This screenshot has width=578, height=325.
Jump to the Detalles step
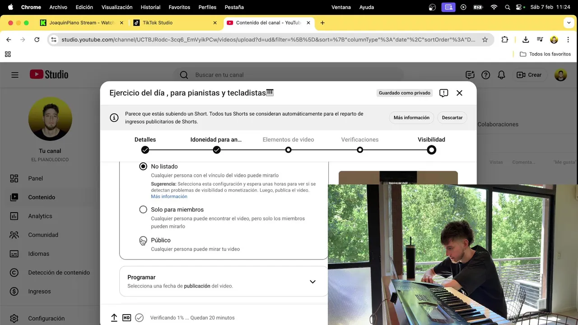[x=145, y=145]
